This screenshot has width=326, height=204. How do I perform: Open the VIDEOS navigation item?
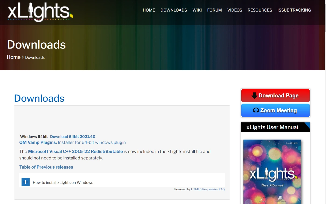[x=235, y=10]
